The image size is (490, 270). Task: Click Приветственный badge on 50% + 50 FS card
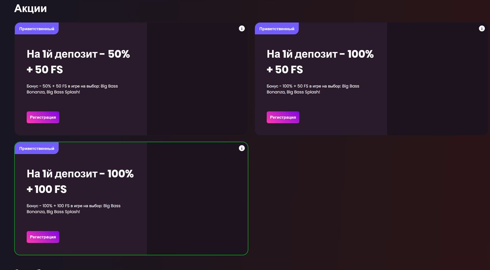(37, 29)
